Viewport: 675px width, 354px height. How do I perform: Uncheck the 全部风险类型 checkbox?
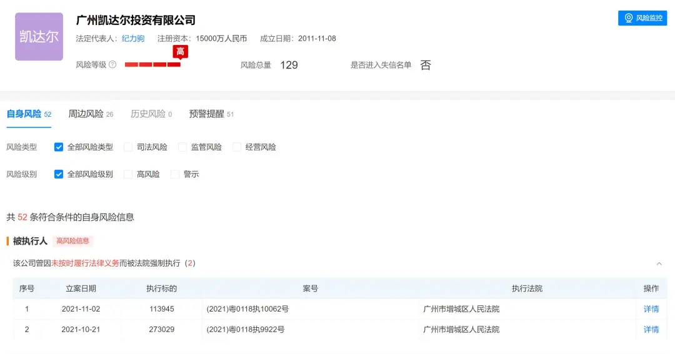pyautogui.click(x=59, y=147)
